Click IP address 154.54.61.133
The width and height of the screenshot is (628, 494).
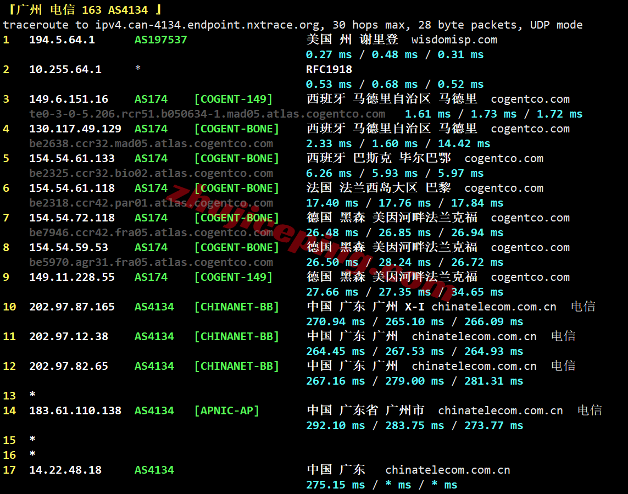tap(72, 158)
